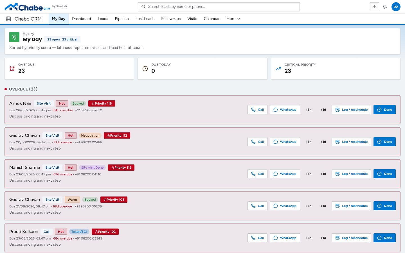
Task: WhatsApp Gaurav Chavan Negotiation lead
Action: point(285,142)
